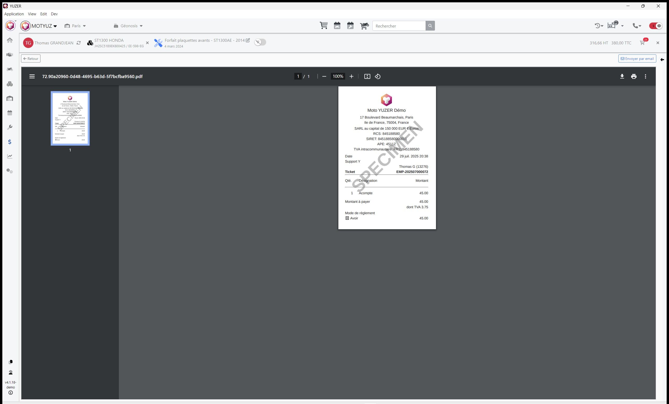Click the magnifier search button
The width and height of the screenshot is (669, 404).
point(430,26)
